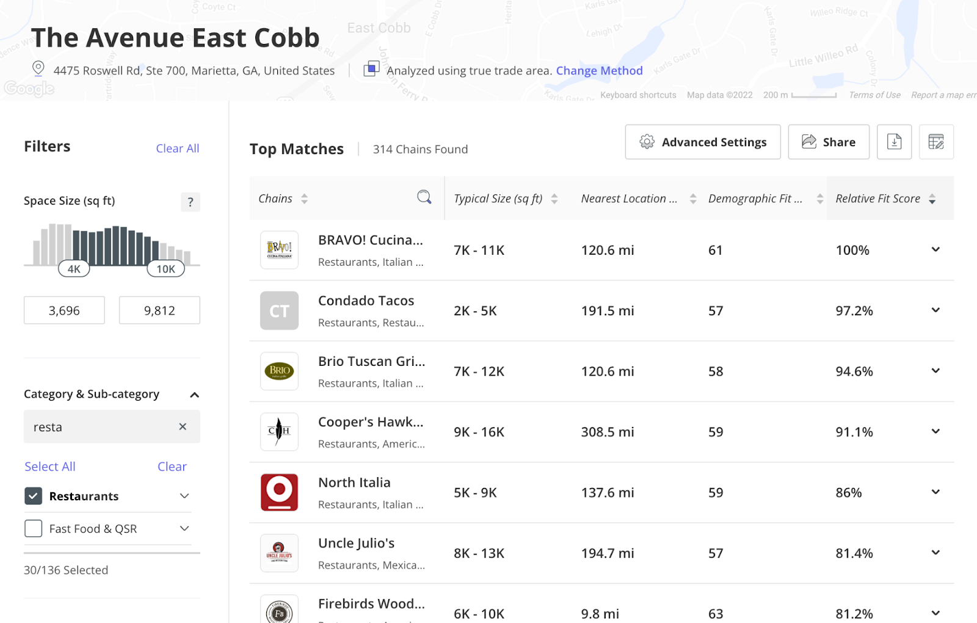Open chain search with the magnifier icon
This screenshot has width=977, height=623.
tap(424, 197)
